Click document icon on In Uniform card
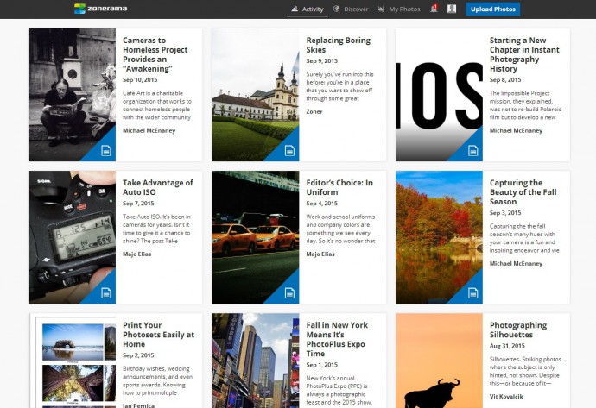Image resolution: width=596 pixels, height=408 pixels. click(289, 293)
